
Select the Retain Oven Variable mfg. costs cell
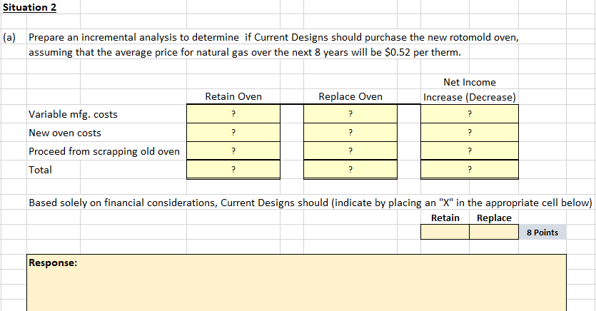pyautogui.click(x=233, y=114)
